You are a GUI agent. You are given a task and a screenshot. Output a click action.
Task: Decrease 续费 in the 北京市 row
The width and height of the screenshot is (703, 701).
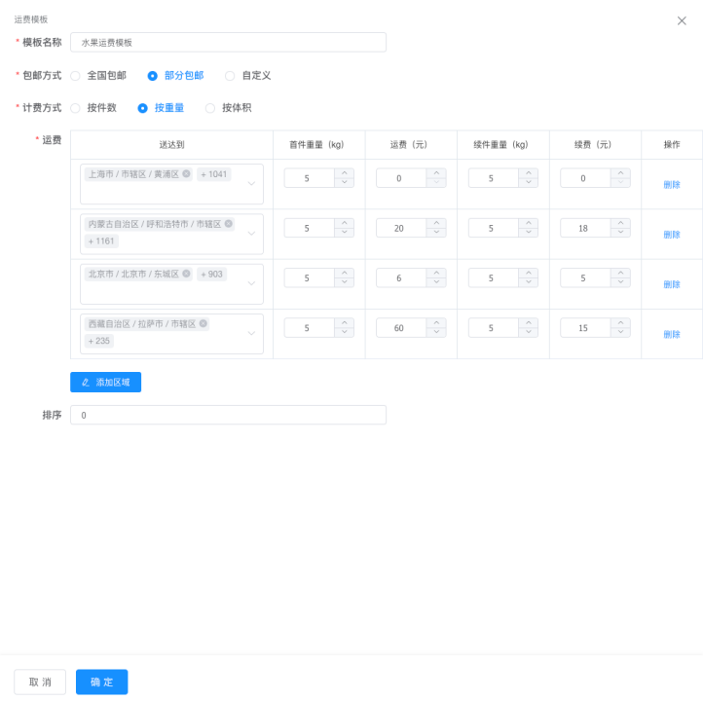620,282
